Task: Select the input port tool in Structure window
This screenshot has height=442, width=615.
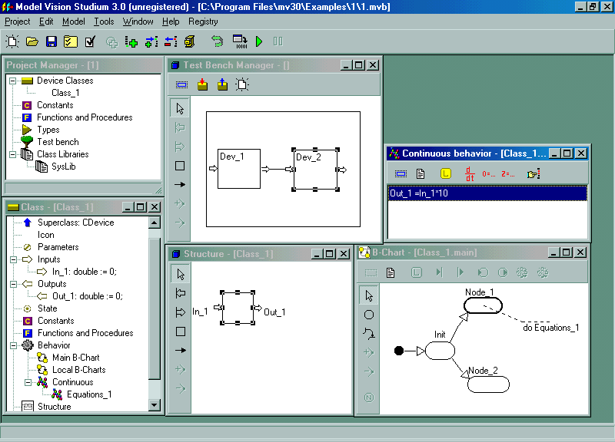Action: (181, 293)
